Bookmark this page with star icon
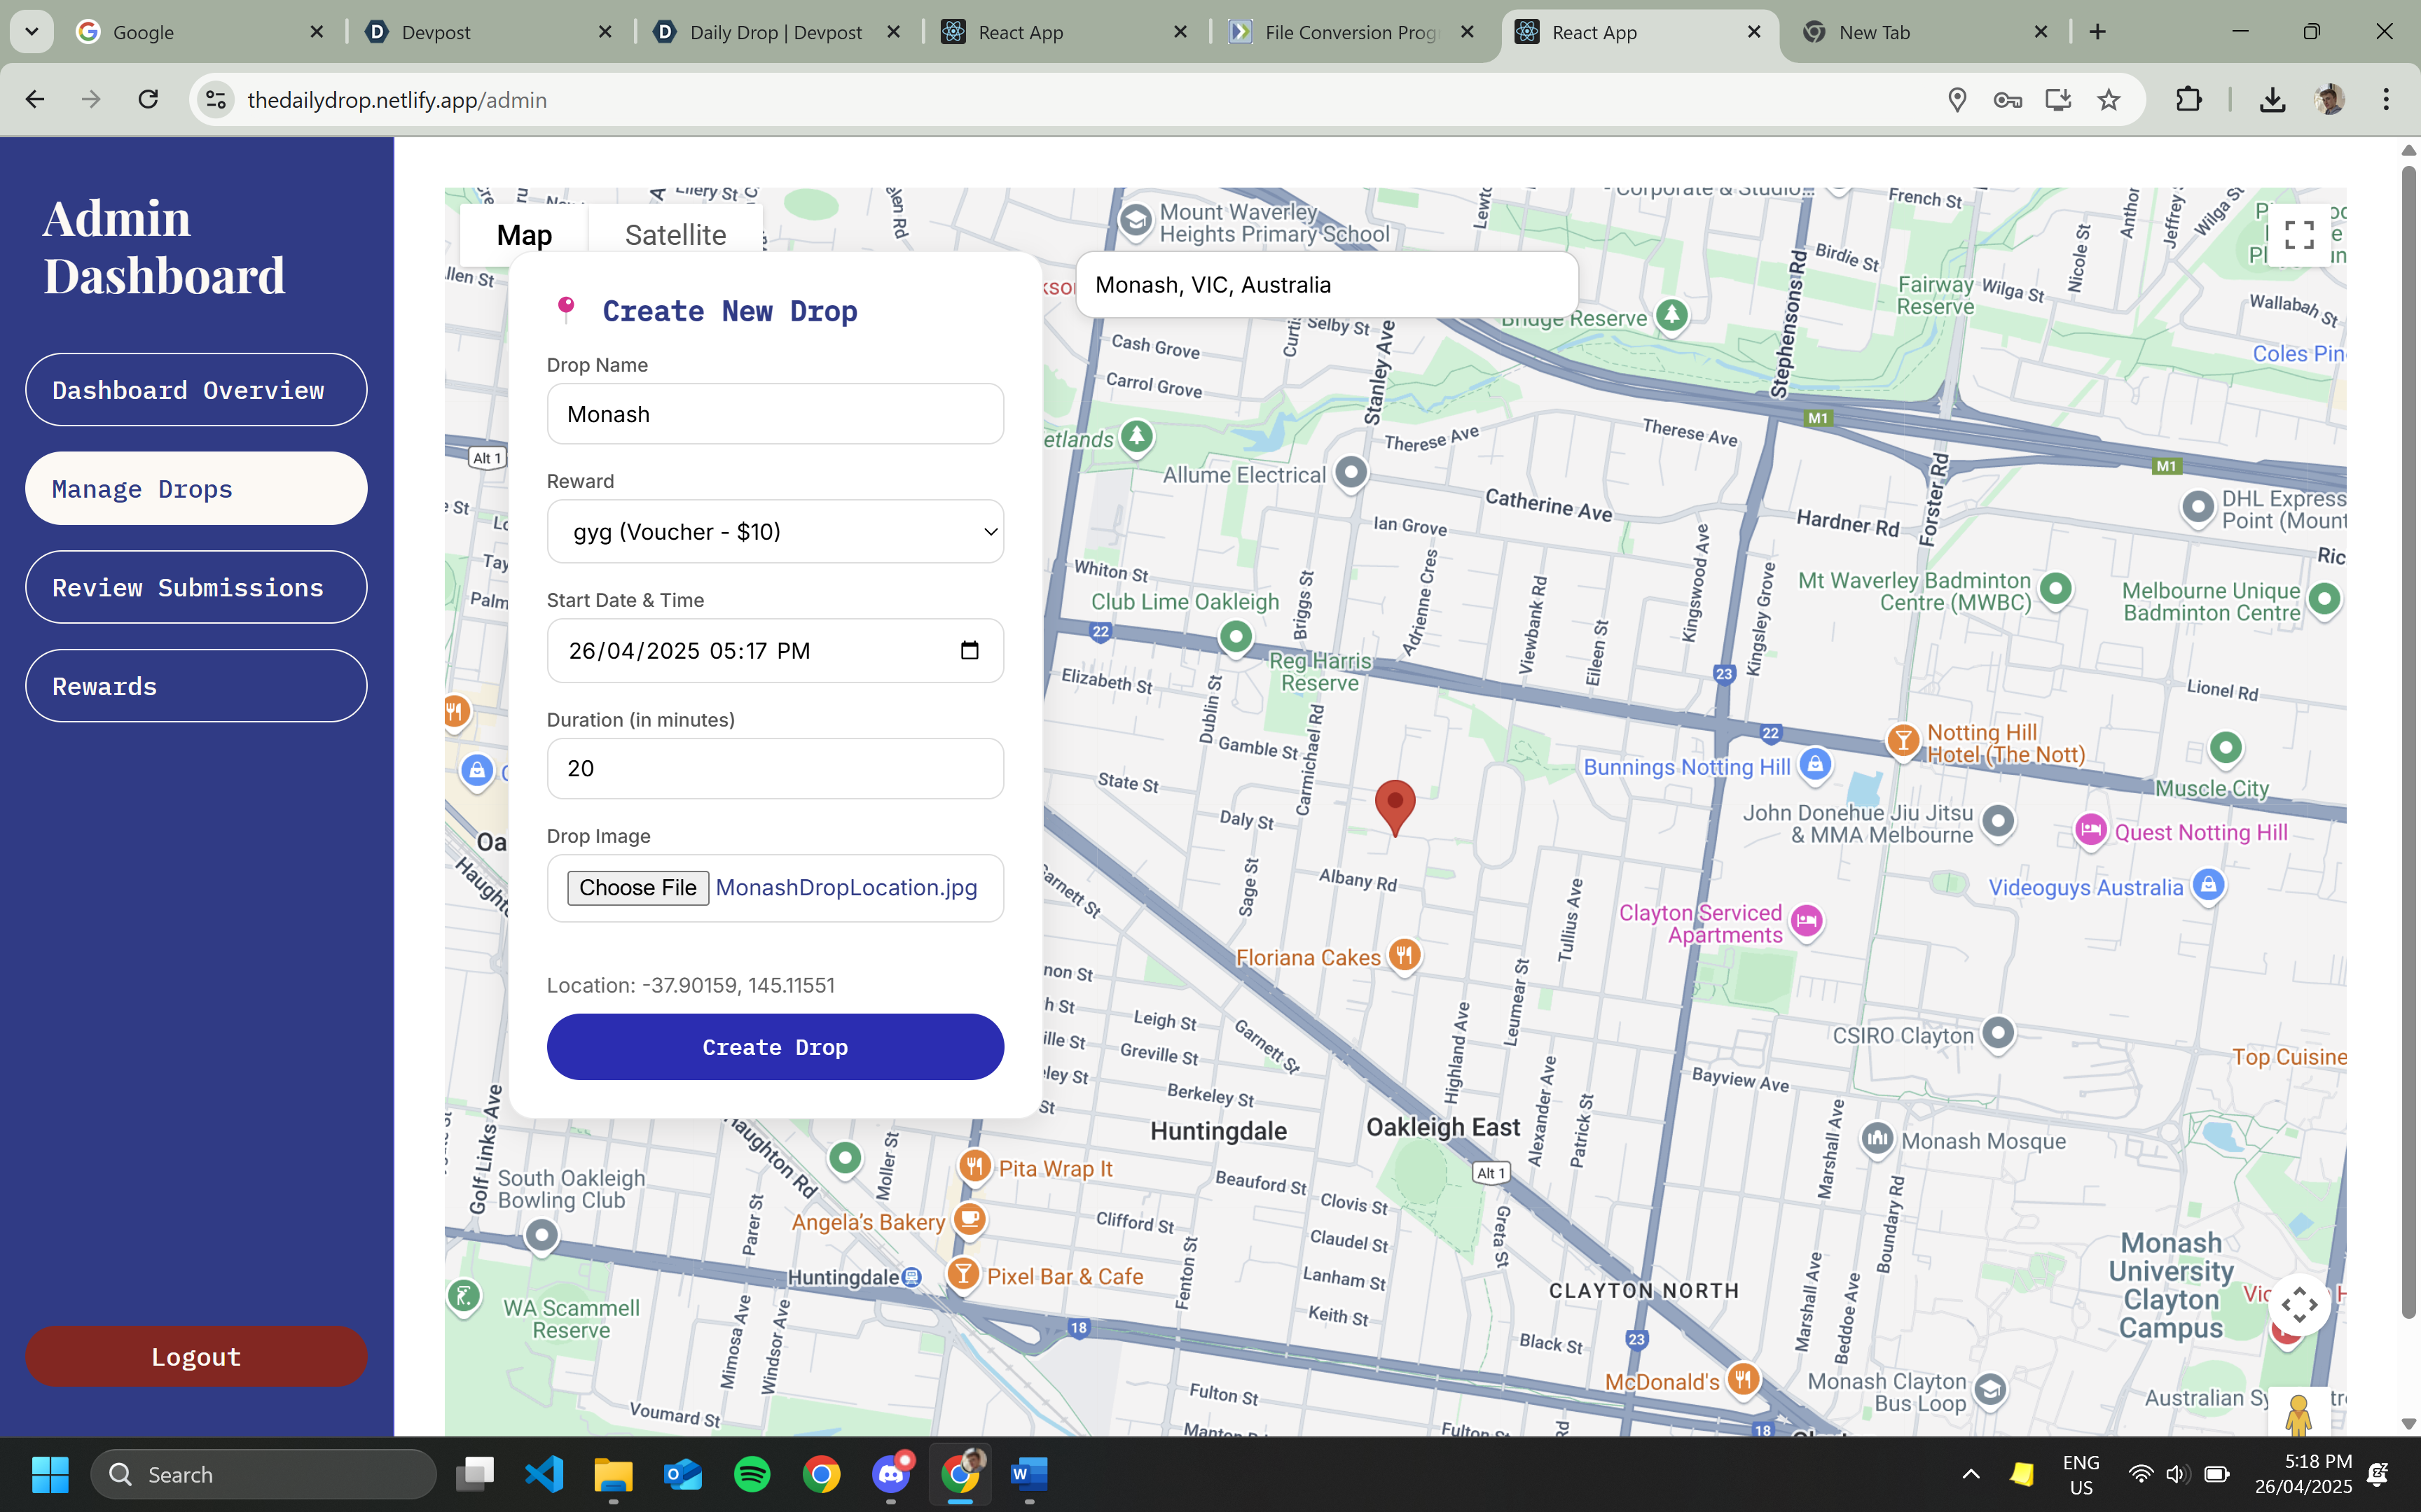 click(x=2109, y=100)
